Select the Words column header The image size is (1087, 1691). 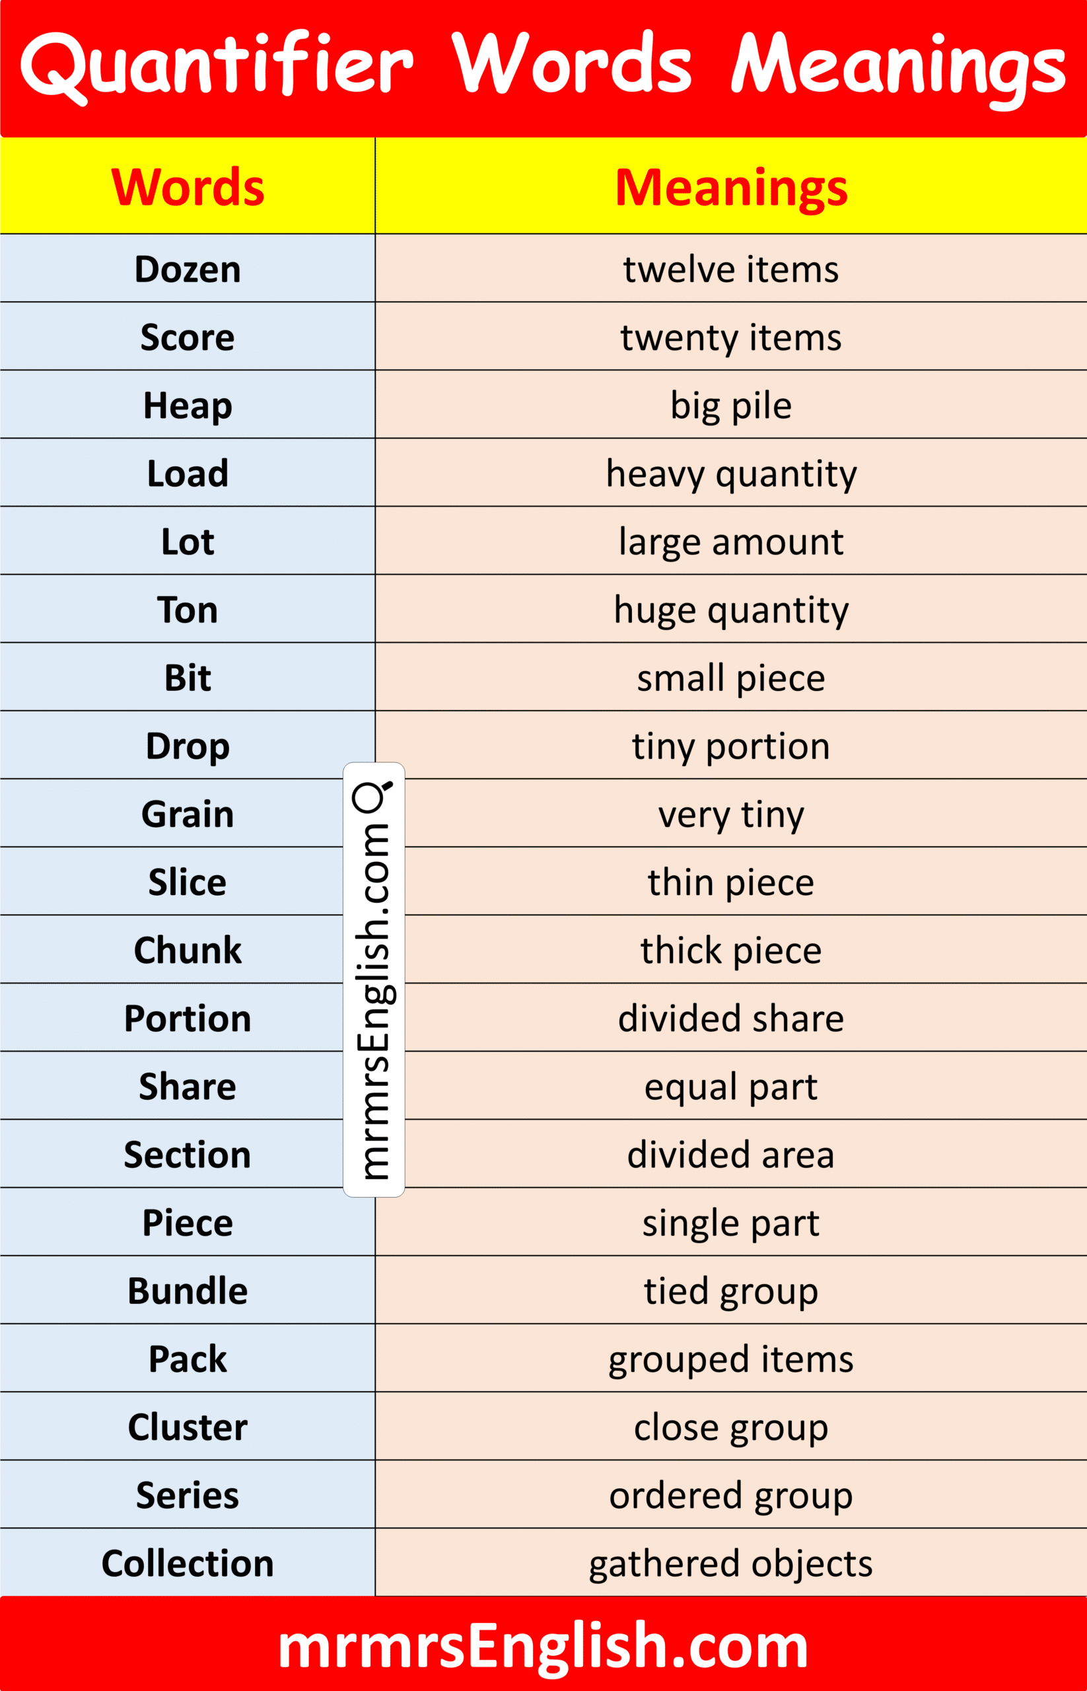click(188, 187)
